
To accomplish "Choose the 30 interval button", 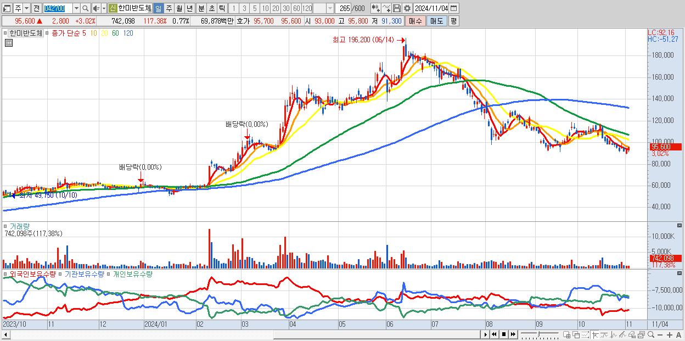I will tap(286, 8).
